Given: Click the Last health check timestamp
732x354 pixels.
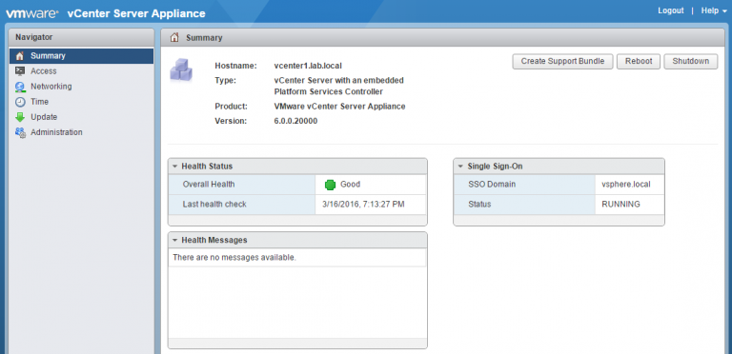Looking at the screenshot, I should 364,204.
